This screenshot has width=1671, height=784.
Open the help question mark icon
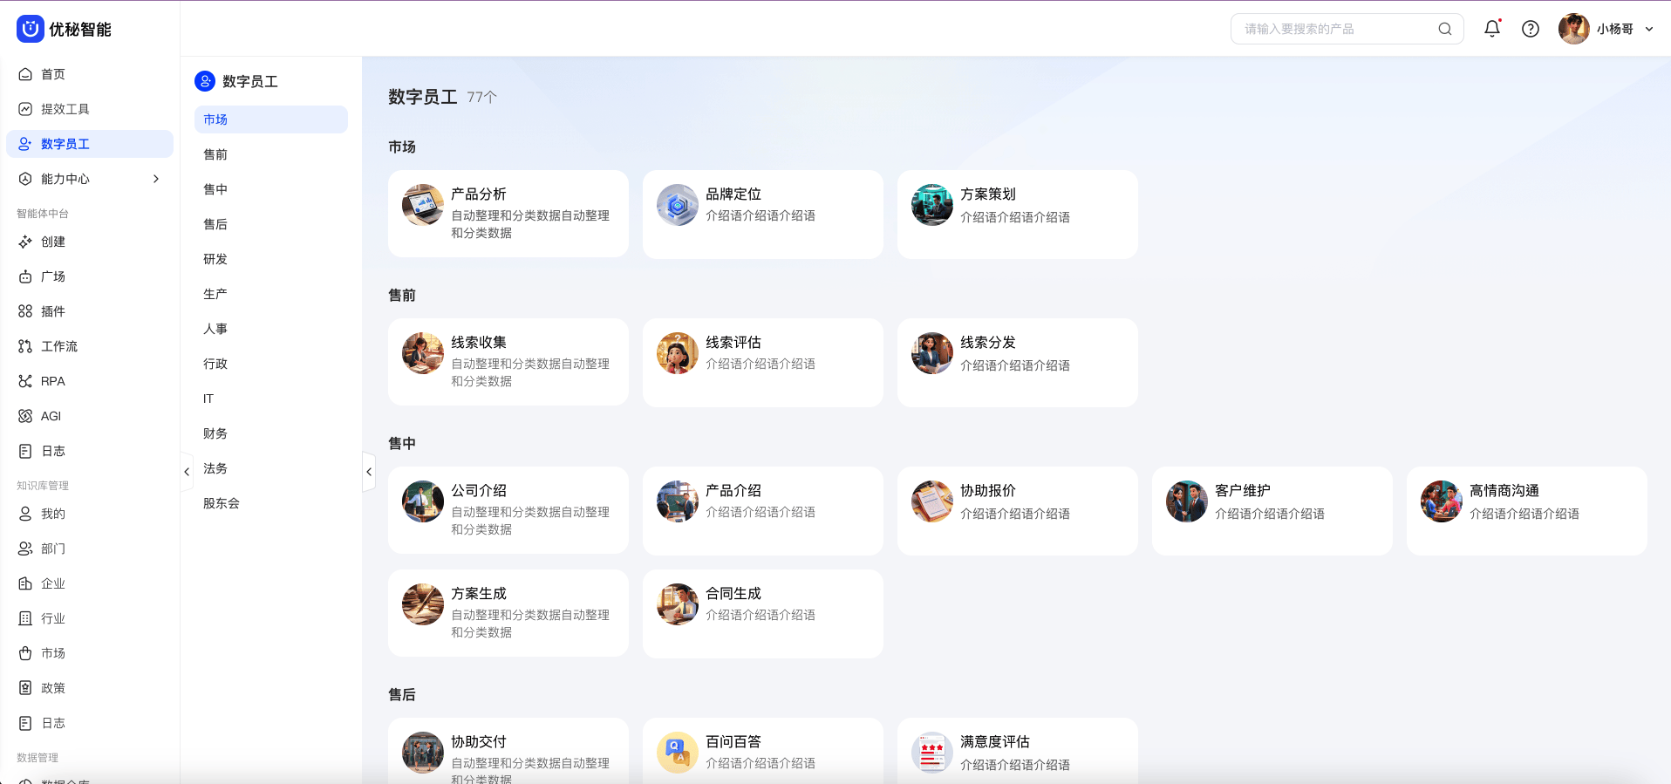[1530, 29]
